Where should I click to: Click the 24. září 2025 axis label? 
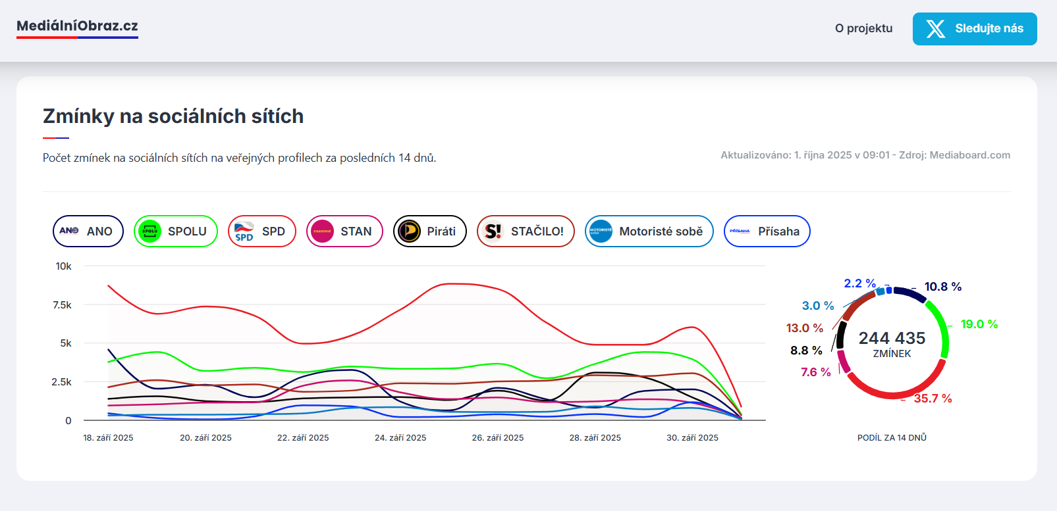pyautogui.click(x=400, y=438)
